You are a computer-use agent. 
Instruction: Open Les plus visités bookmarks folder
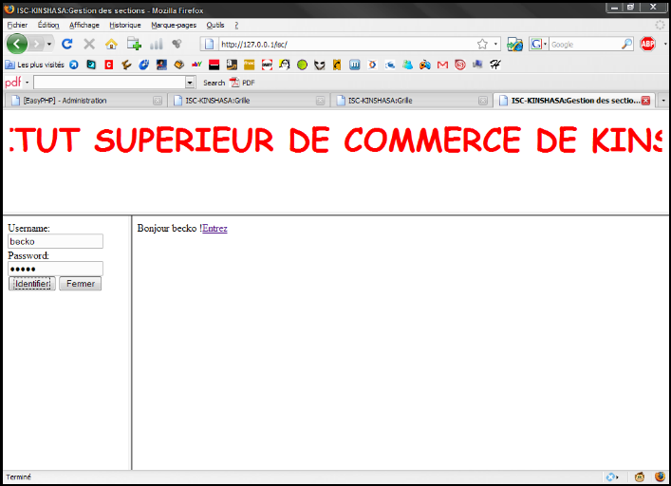click(35, 65)
